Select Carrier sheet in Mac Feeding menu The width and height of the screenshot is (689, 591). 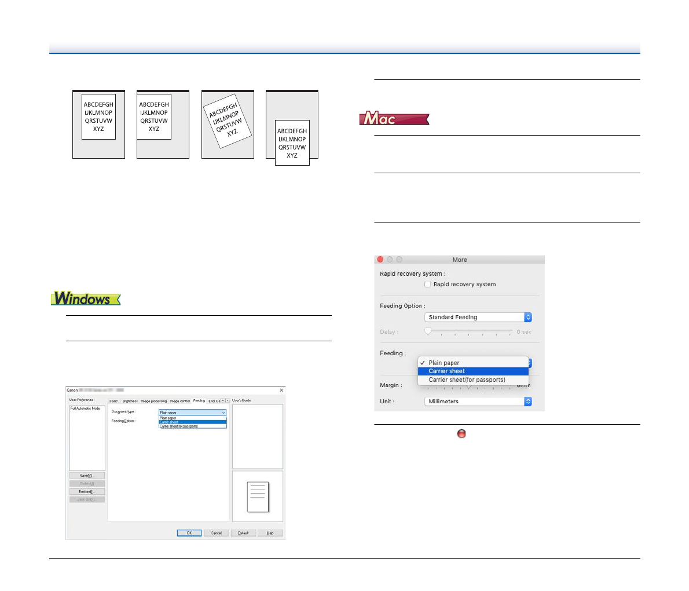446,371
